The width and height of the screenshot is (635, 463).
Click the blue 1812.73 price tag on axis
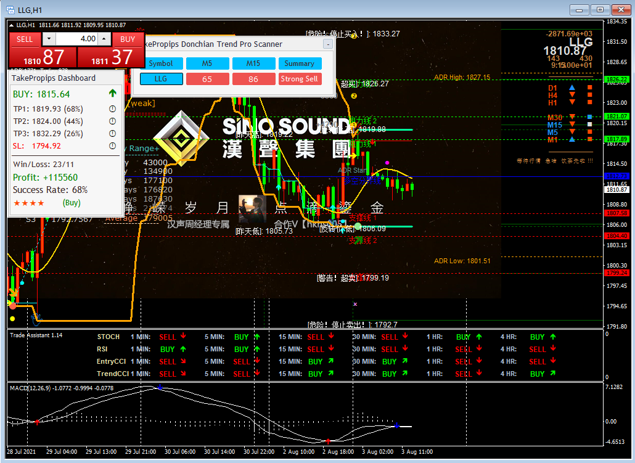tap(617, 176)
